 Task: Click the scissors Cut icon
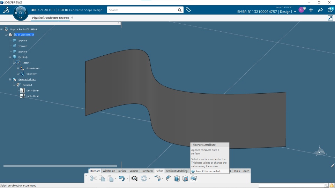click(x=94, y=178)
